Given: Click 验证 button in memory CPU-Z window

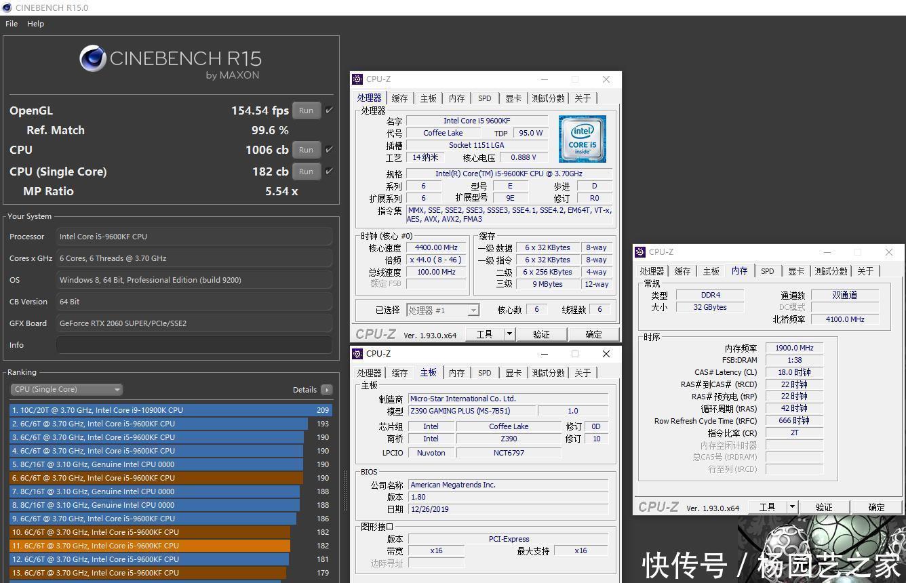Looking at the screenshot, I should point(824,507).
